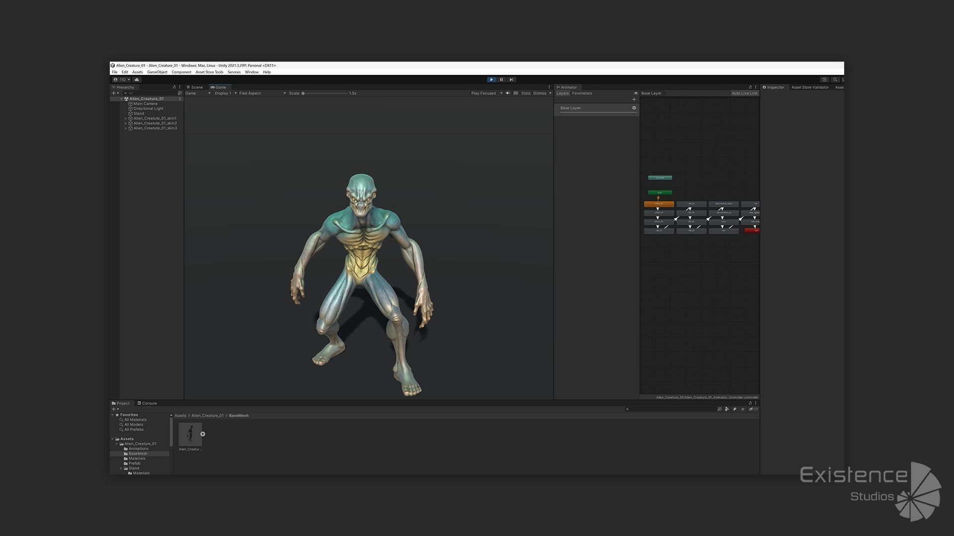954x536 pixels.
Task: Open the GameObject menu
Action: click(157, 72)
